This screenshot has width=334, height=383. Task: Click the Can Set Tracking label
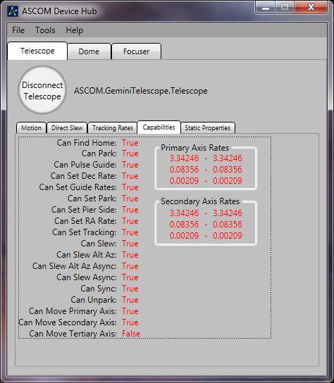[85, 232]
